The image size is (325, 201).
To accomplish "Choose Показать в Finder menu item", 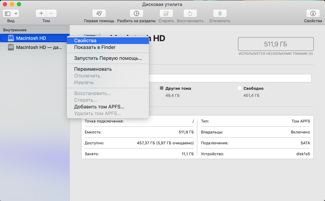I will pos(108,47).
